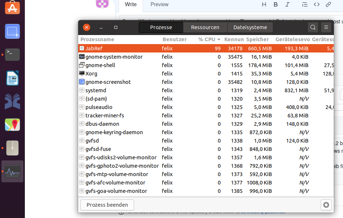Select the gvfsd process row
The width and height of the screenshot is (343, 218).
click(206, 141)
